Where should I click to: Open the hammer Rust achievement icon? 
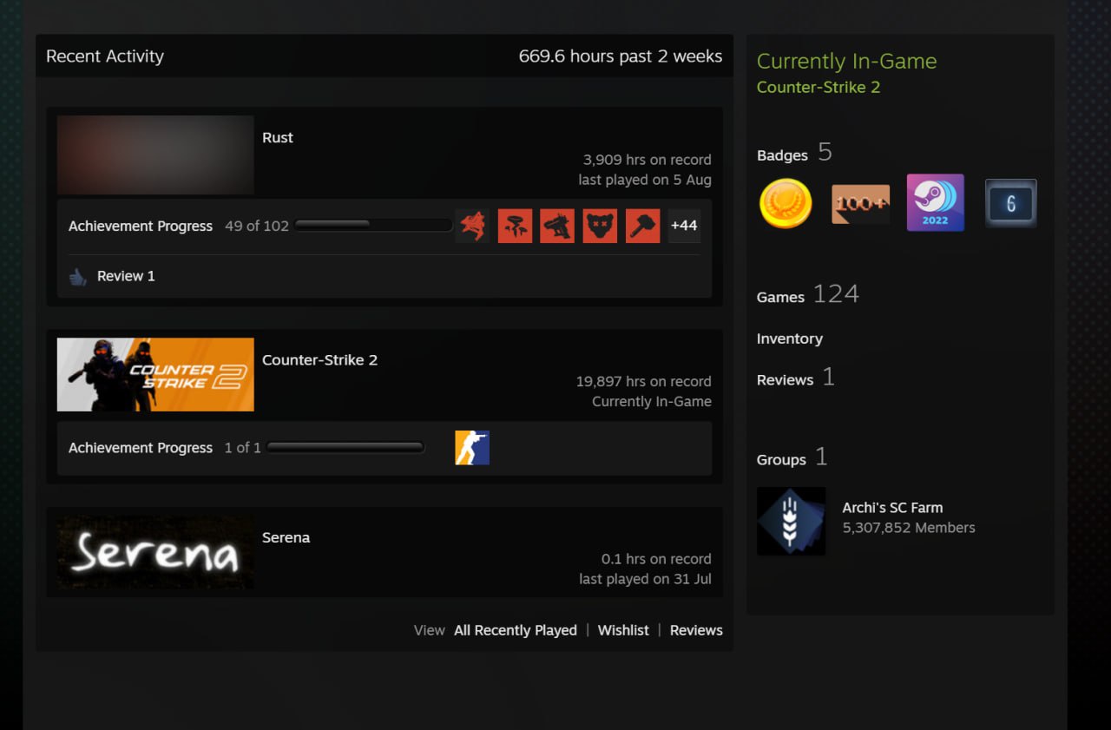[x=642, y=226]
